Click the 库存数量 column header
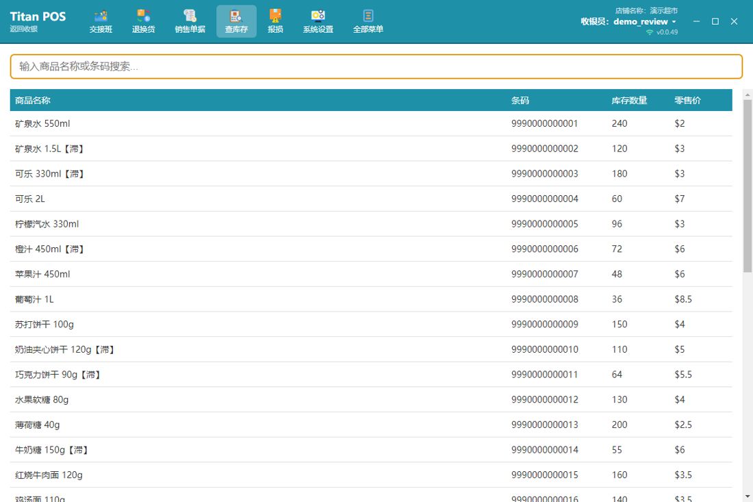Screen dimensions: 753x502 [629, 101]
